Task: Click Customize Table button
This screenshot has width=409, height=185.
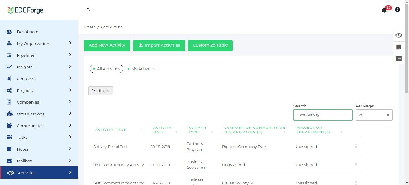Action: pos(210,45)
